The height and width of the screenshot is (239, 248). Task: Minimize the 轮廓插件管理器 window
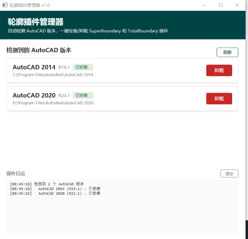[204, 5]
